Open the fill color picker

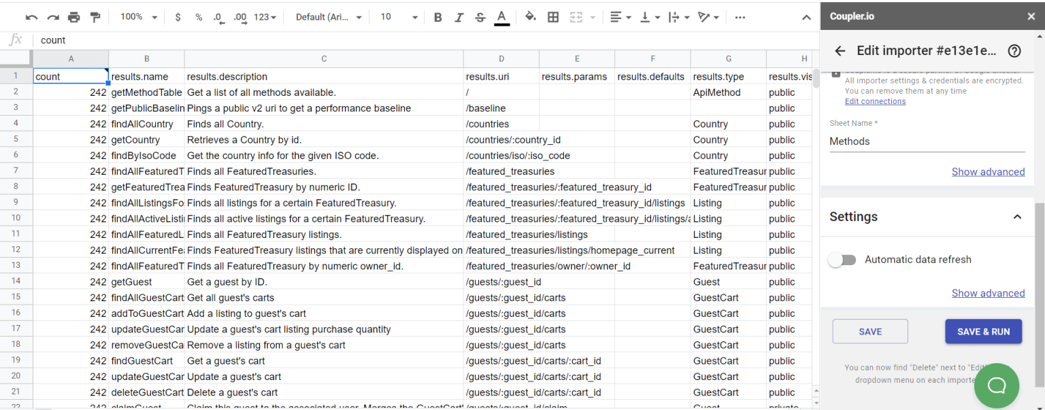coord(530,17)
